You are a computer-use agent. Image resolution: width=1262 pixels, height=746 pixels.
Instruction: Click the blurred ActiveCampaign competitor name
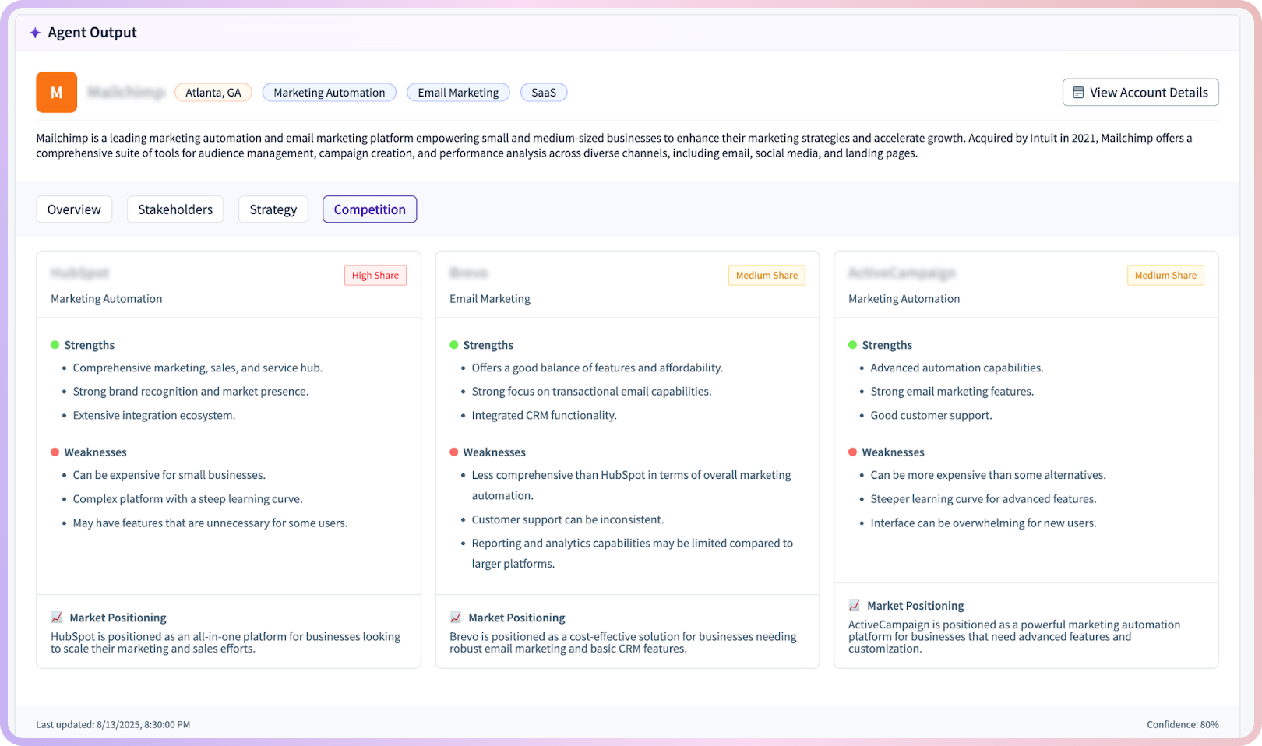pyautogui.click(x=902, y=273)
